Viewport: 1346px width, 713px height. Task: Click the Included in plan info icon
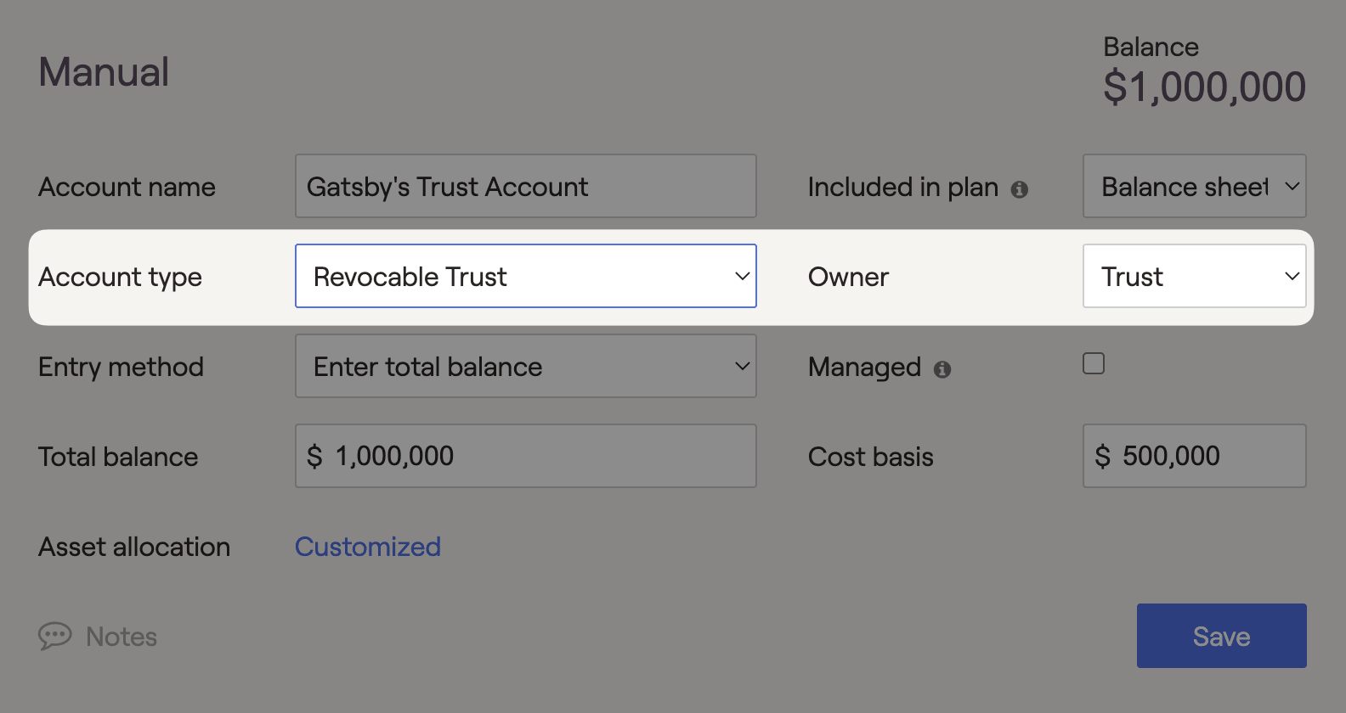(1019, 189)
